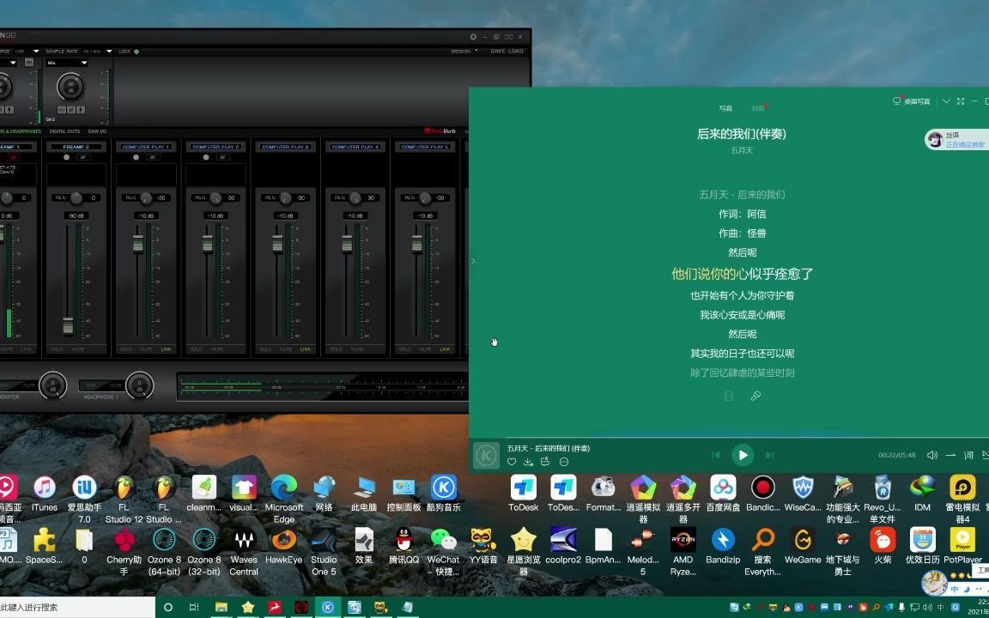This screenshot has width=989, height=618.
Task: Open the 腾讯QQ desktop icon
Action: (403, 546)
